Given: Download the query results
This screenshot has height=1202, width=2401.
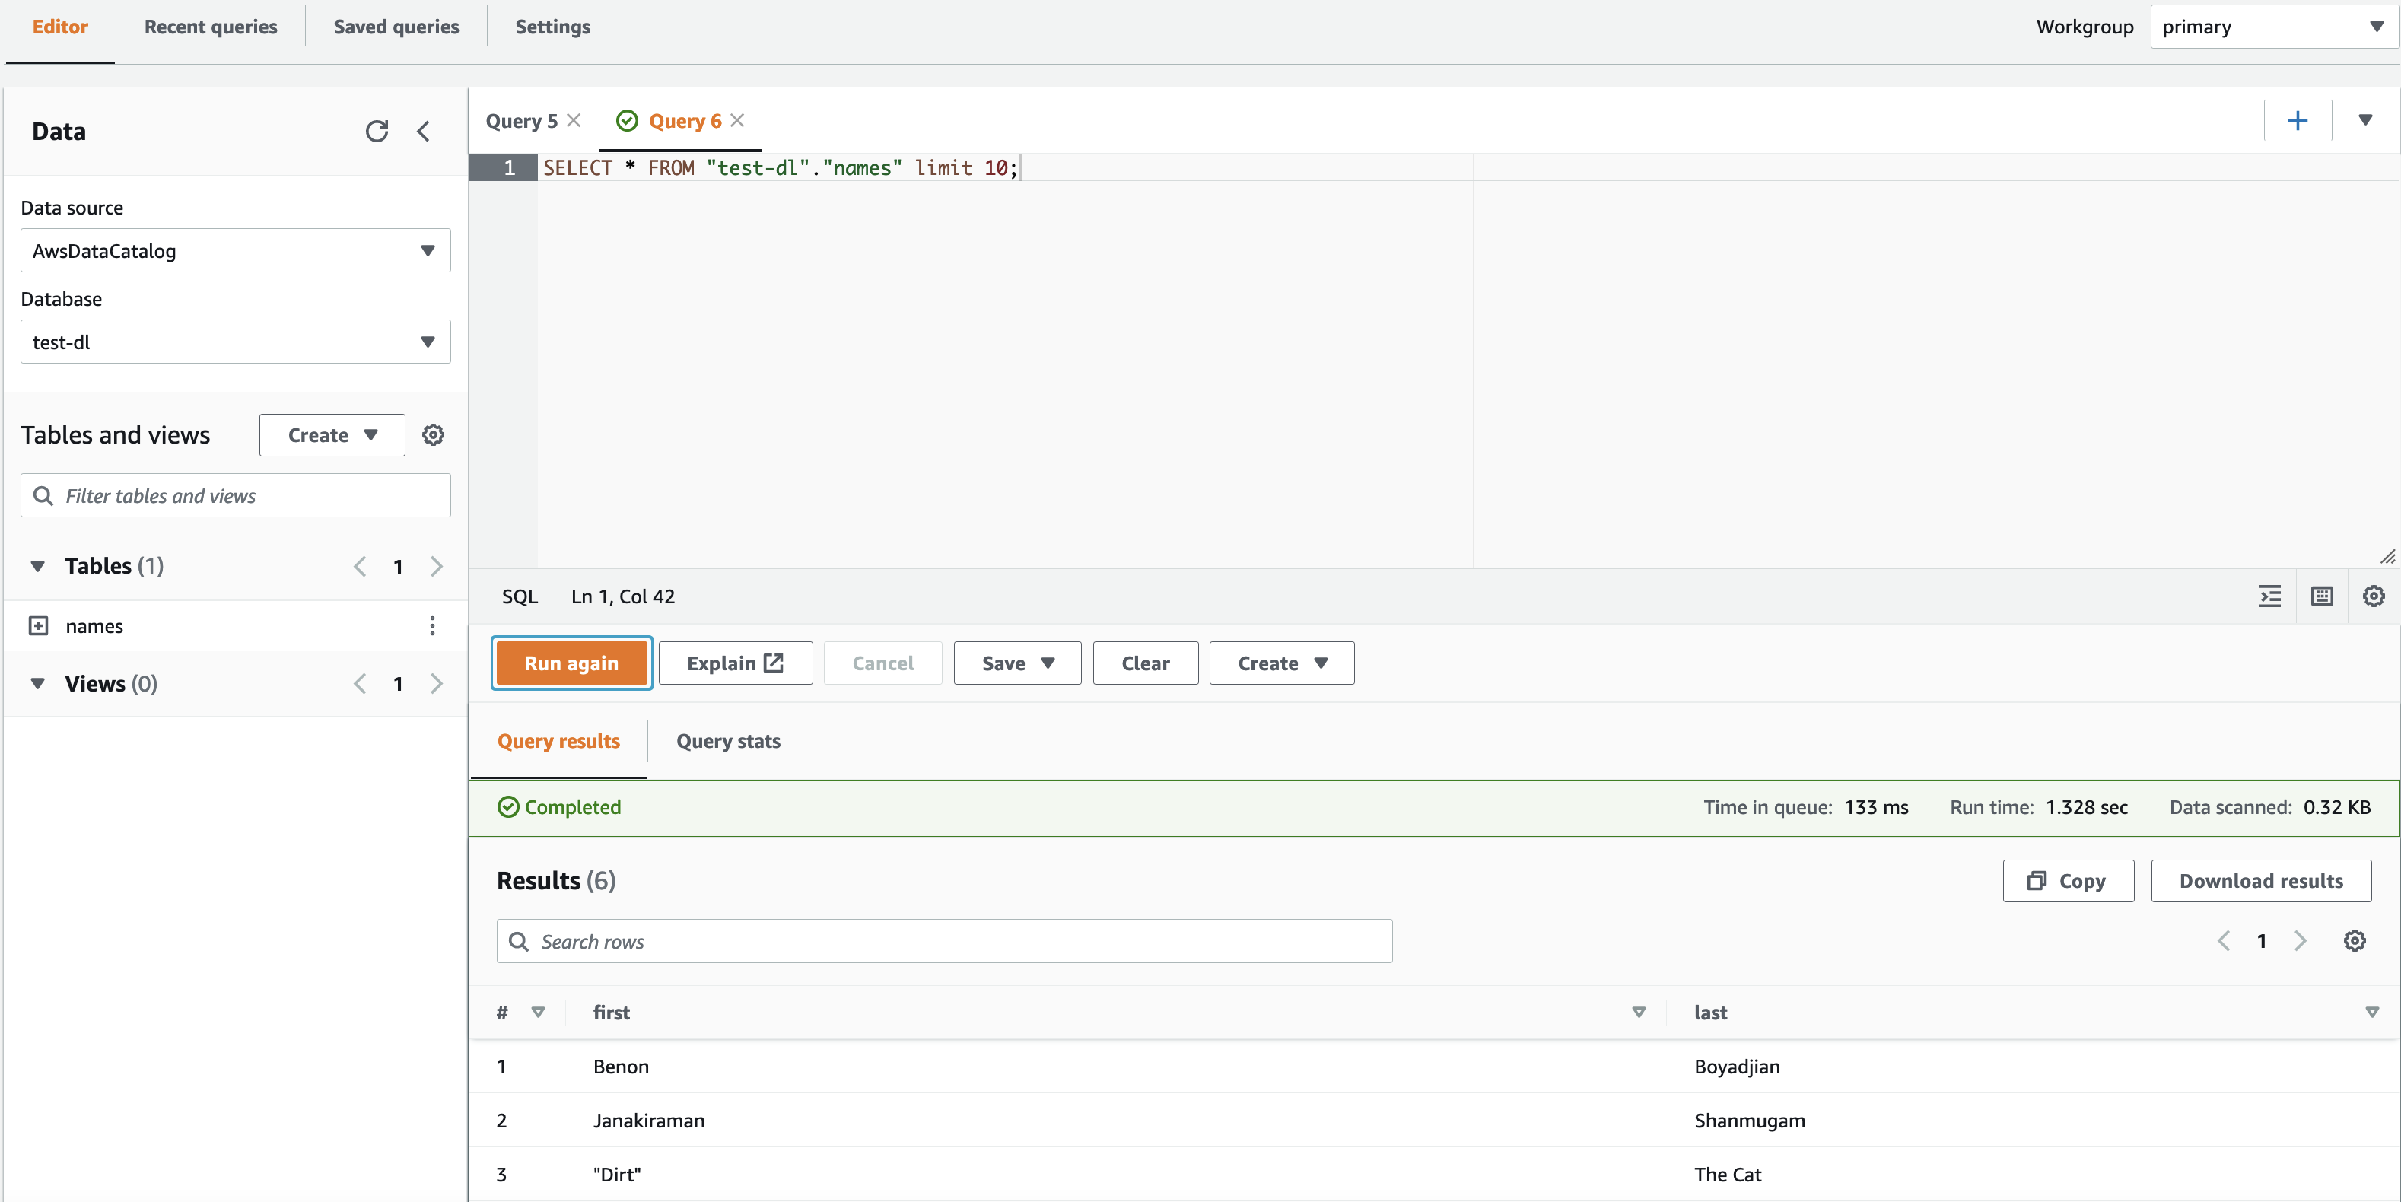Looking at the screenshot, I should coord(2260,882).
